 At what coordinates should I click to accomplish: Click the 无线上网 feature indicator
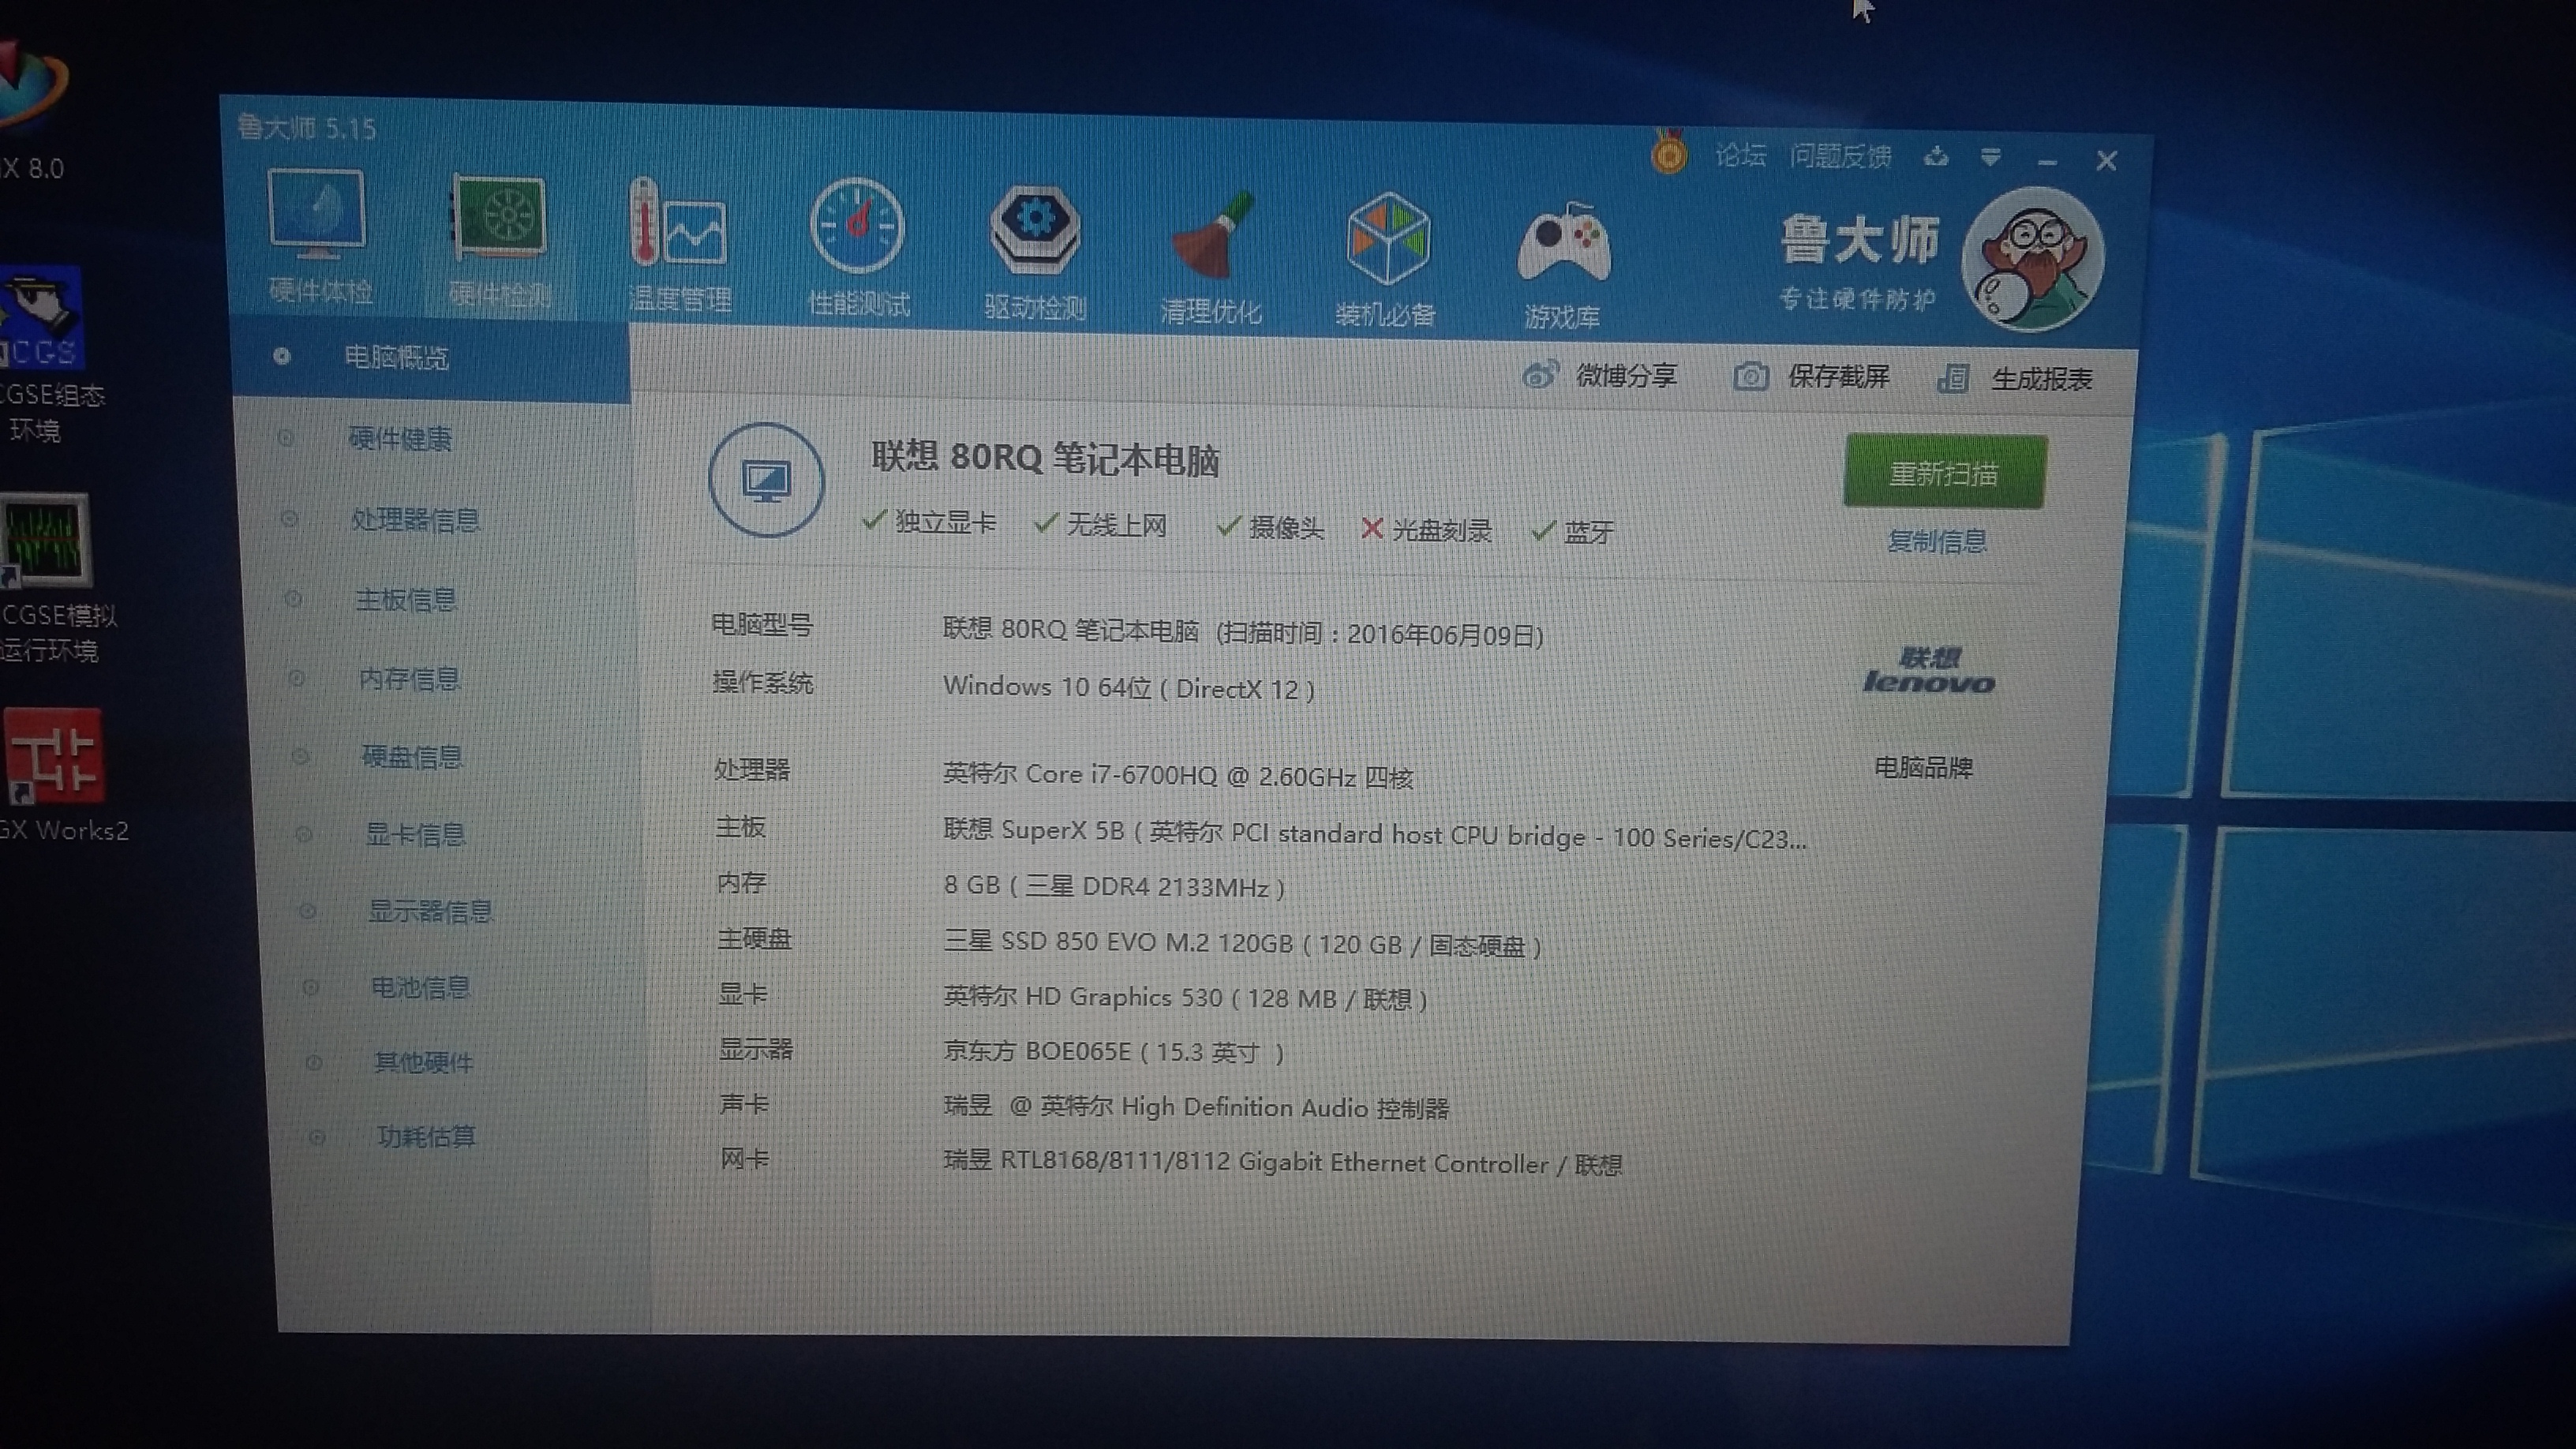(x=1101, y=525)
